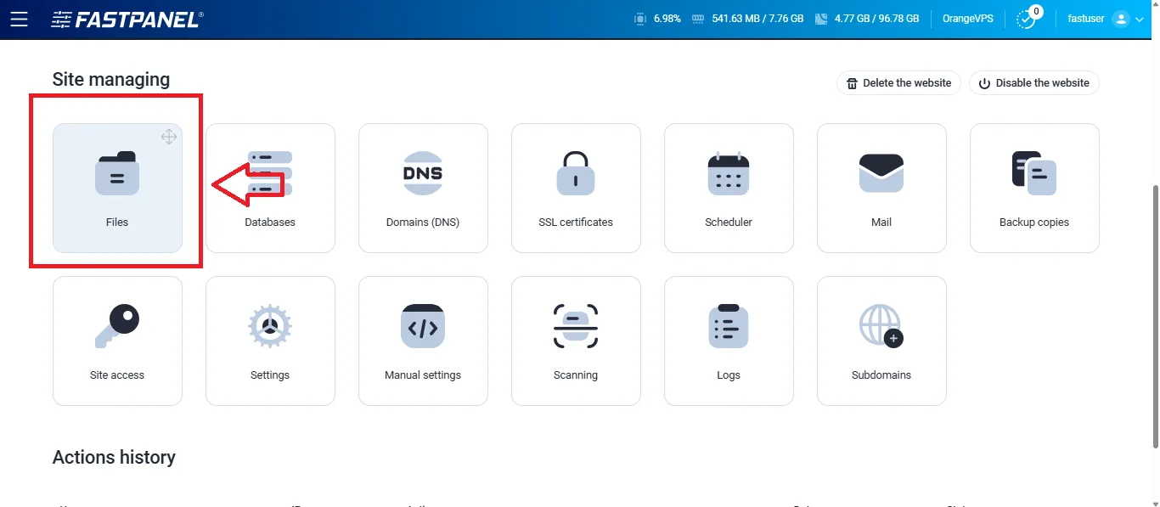Open the Scheduler calendar icon
Viewport: 1160px width, 507px height.
click(729, 173)
